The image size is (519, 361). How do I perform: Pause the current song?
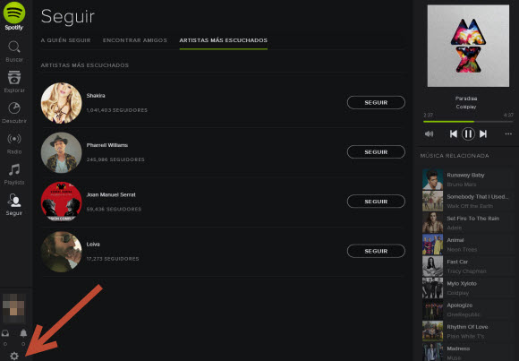[x=468, y=134]
